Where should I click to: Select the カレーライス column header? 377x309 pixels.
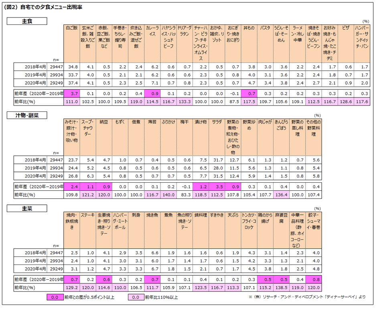(x=152, y=44)
